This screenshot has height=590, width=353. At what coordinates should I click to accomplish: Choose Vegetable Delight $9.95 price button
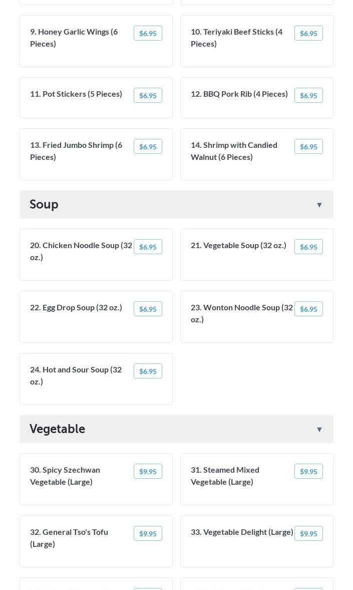coord(308,533)
